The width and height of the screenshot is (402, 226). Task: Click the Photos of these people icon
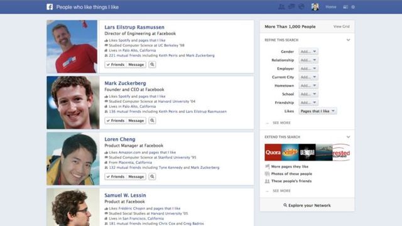[x=267, y=174]
